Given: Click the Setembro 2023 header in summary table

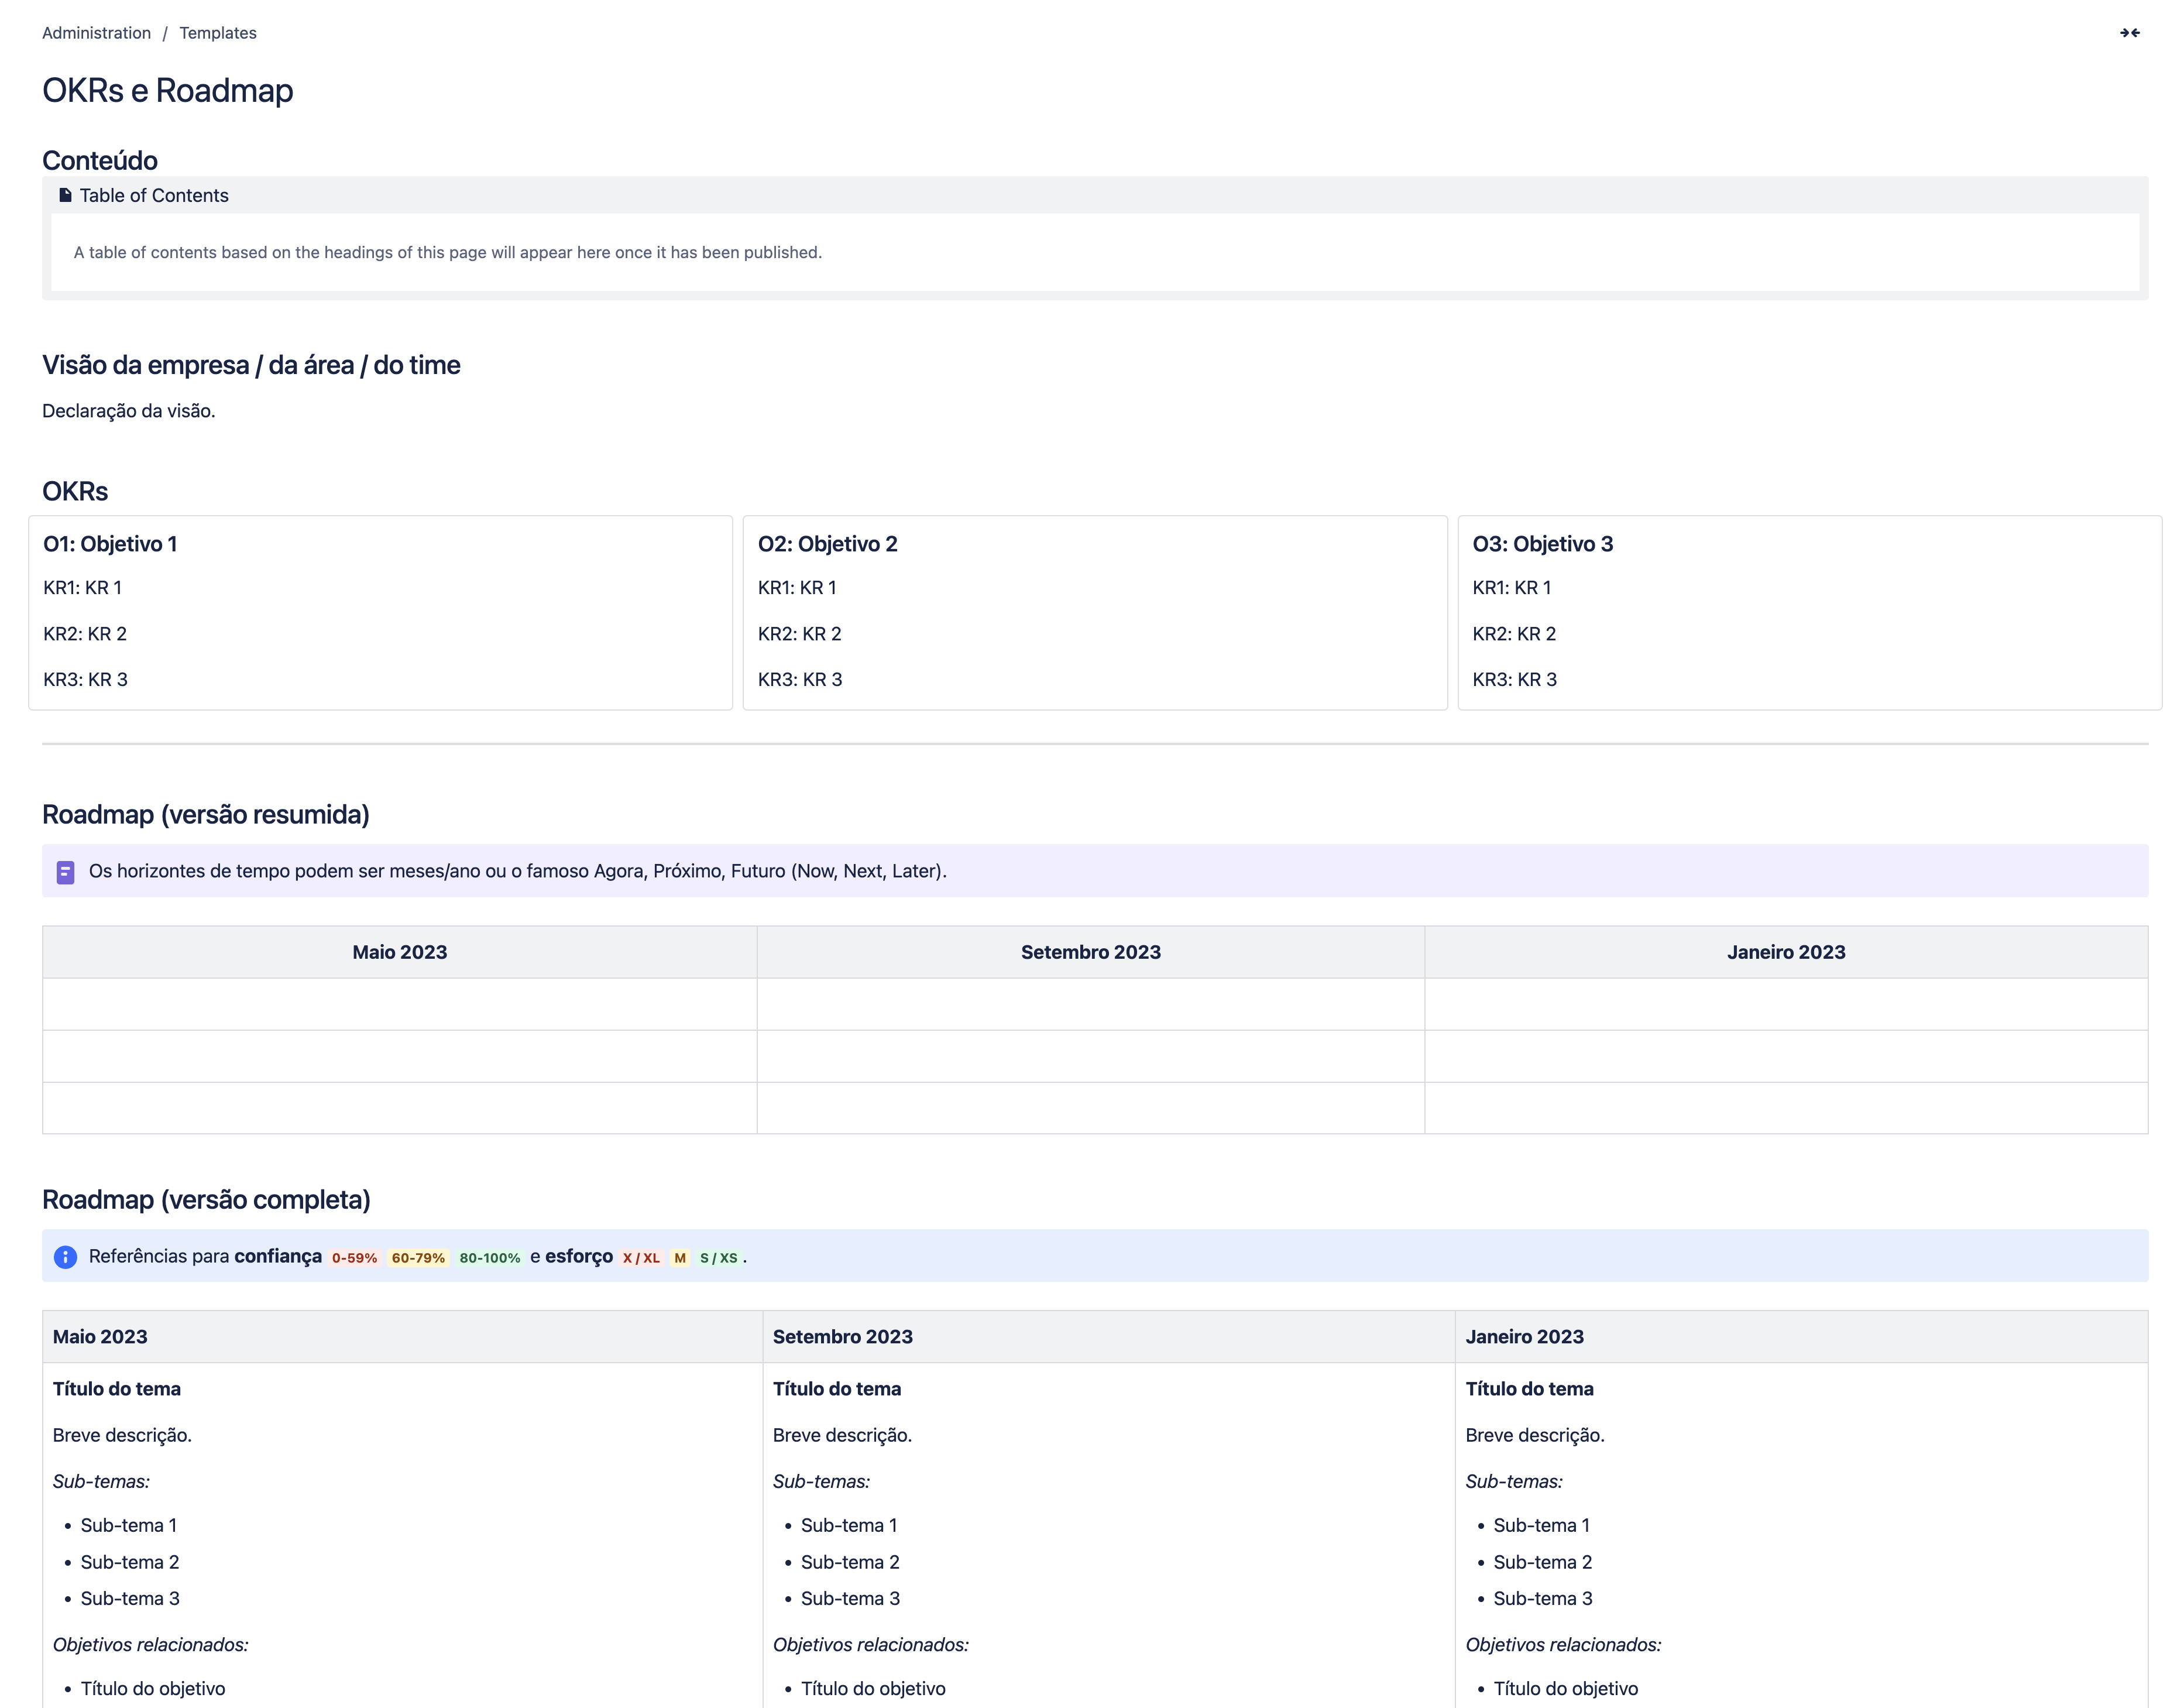Looking at the screenshot, I should tap(1091, 952).
